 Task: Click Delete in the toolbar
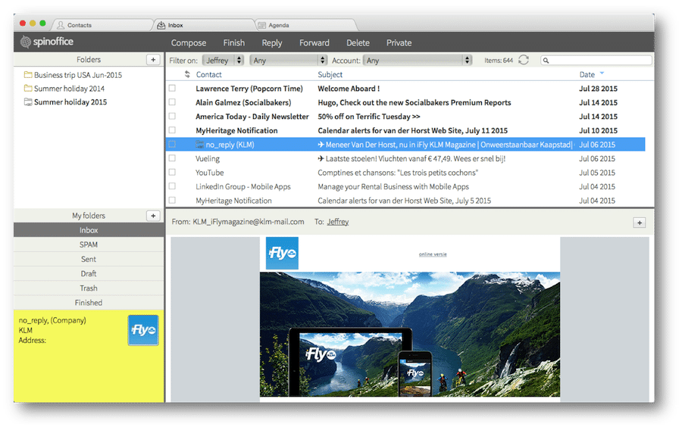(x=358, y=42)
